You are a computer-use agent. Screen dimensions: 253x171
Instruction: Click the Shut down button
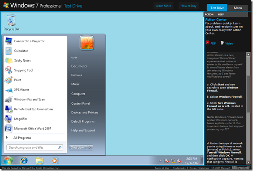(78, 147)
